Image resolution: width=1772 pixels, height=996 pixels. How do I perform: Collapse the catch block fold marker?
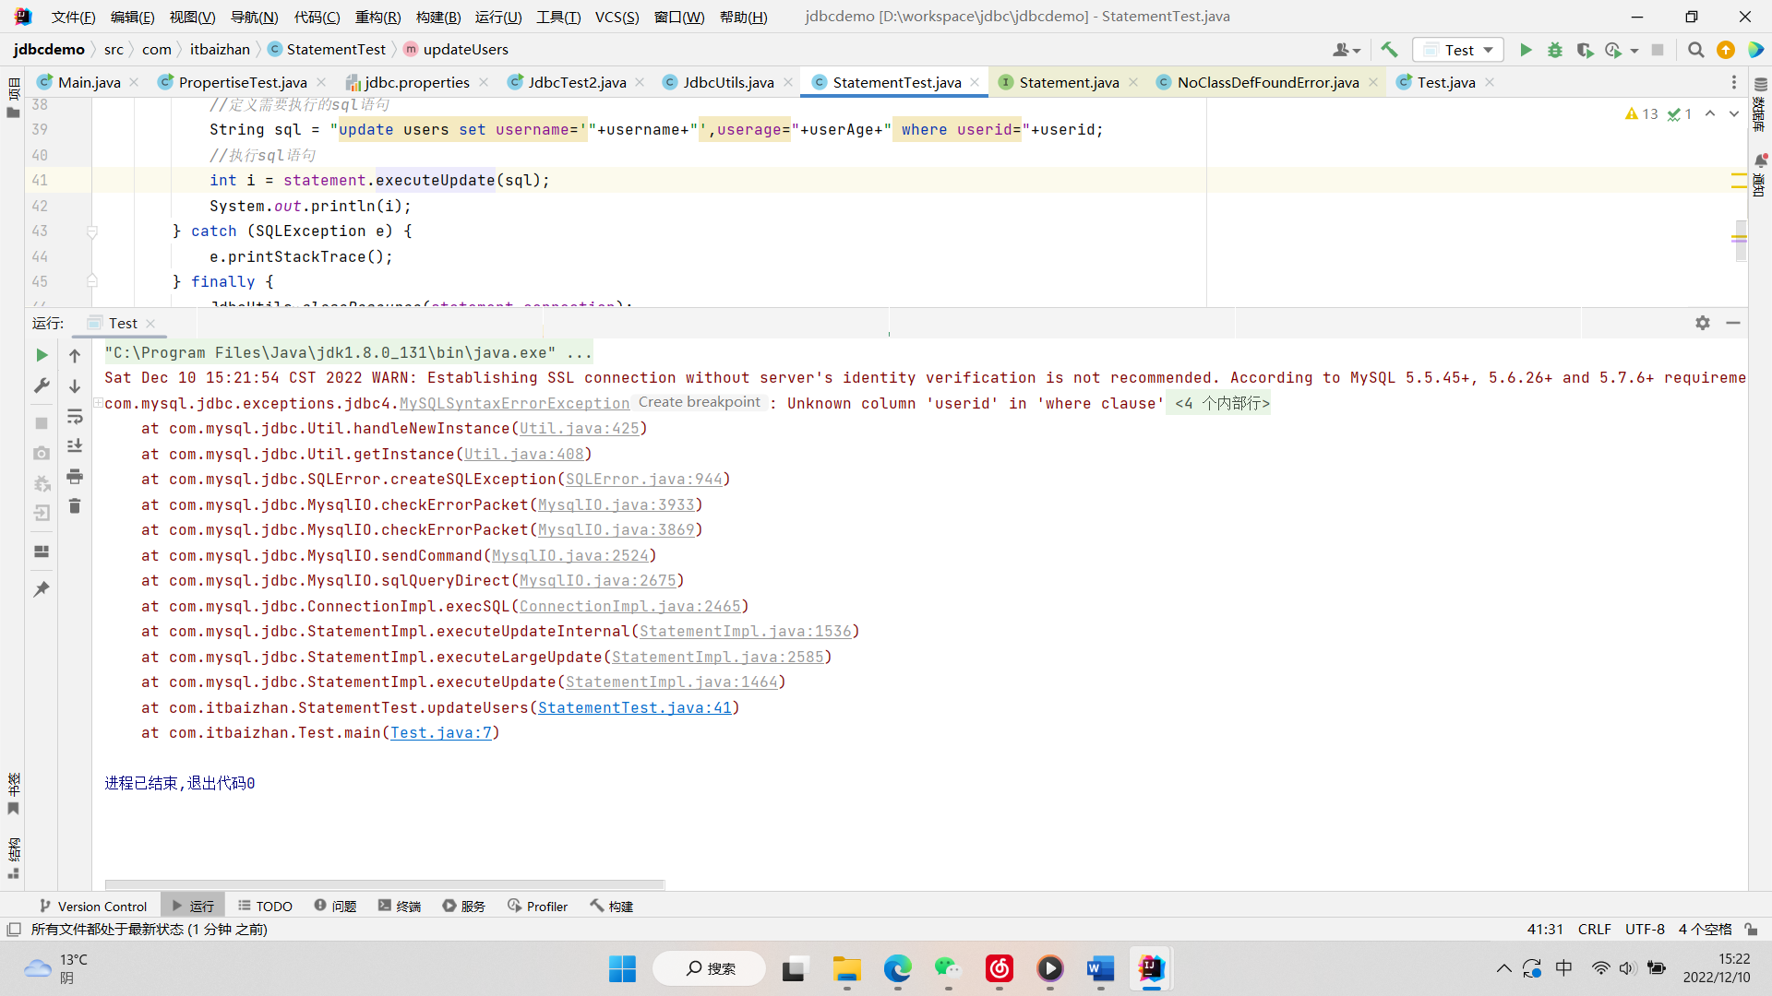92,231
